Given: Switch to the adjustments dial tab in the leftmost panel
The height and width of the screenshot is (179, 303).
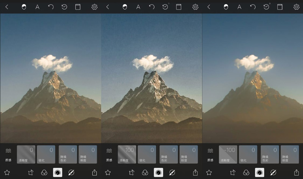Looking at the screenshot, I should 58,172.
